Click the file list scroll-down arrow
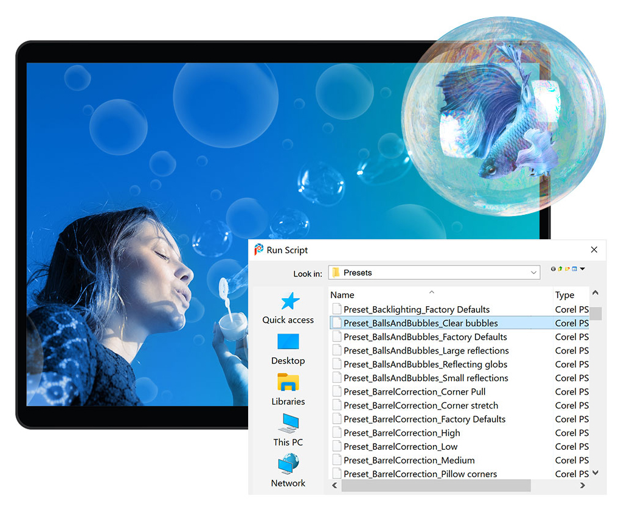627x518 pixels. pos(595,473)
